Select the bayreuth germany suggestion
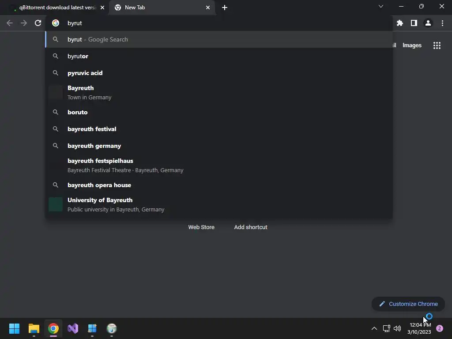The height and width of the screenshot is (339, 452). [x=219, y=146]
